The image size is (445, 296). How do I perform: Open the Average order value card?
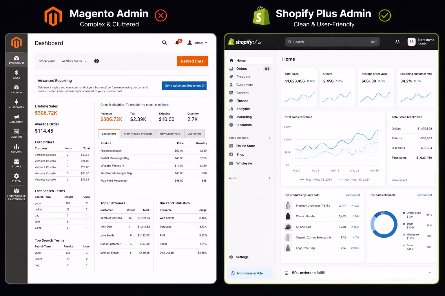pos(376,88)
